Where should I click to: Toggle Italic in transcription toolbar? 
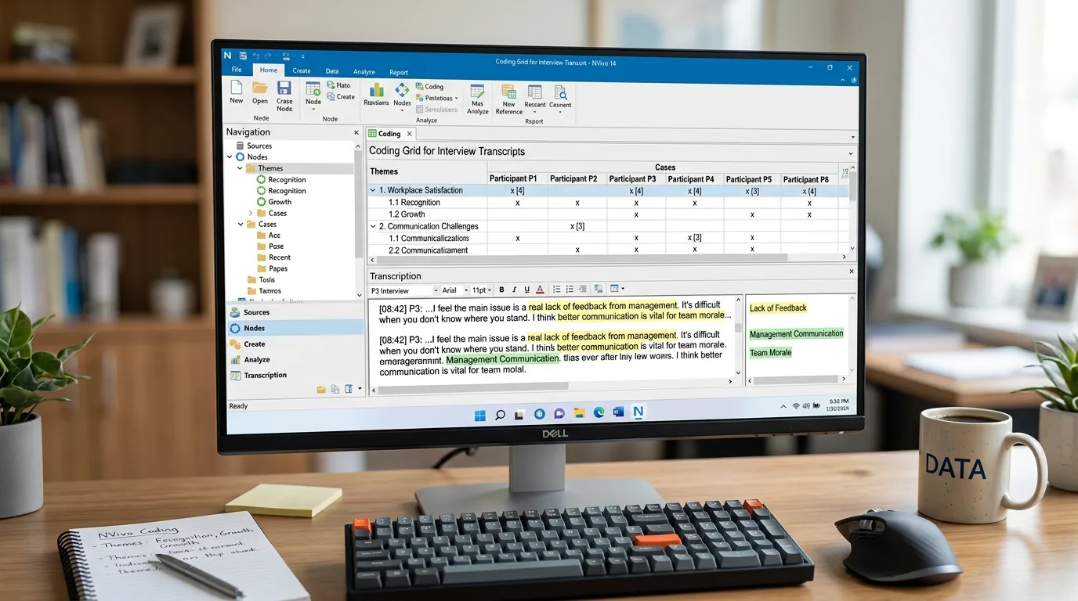tap(514, 290)
